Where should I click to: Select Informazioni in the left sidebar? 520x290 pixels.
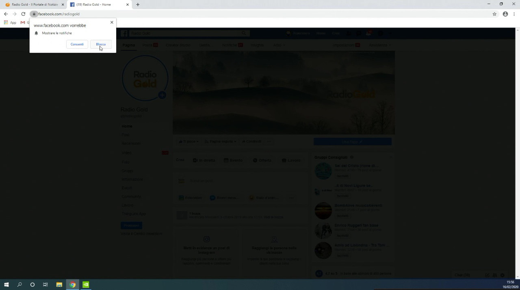tap(132, 179)
